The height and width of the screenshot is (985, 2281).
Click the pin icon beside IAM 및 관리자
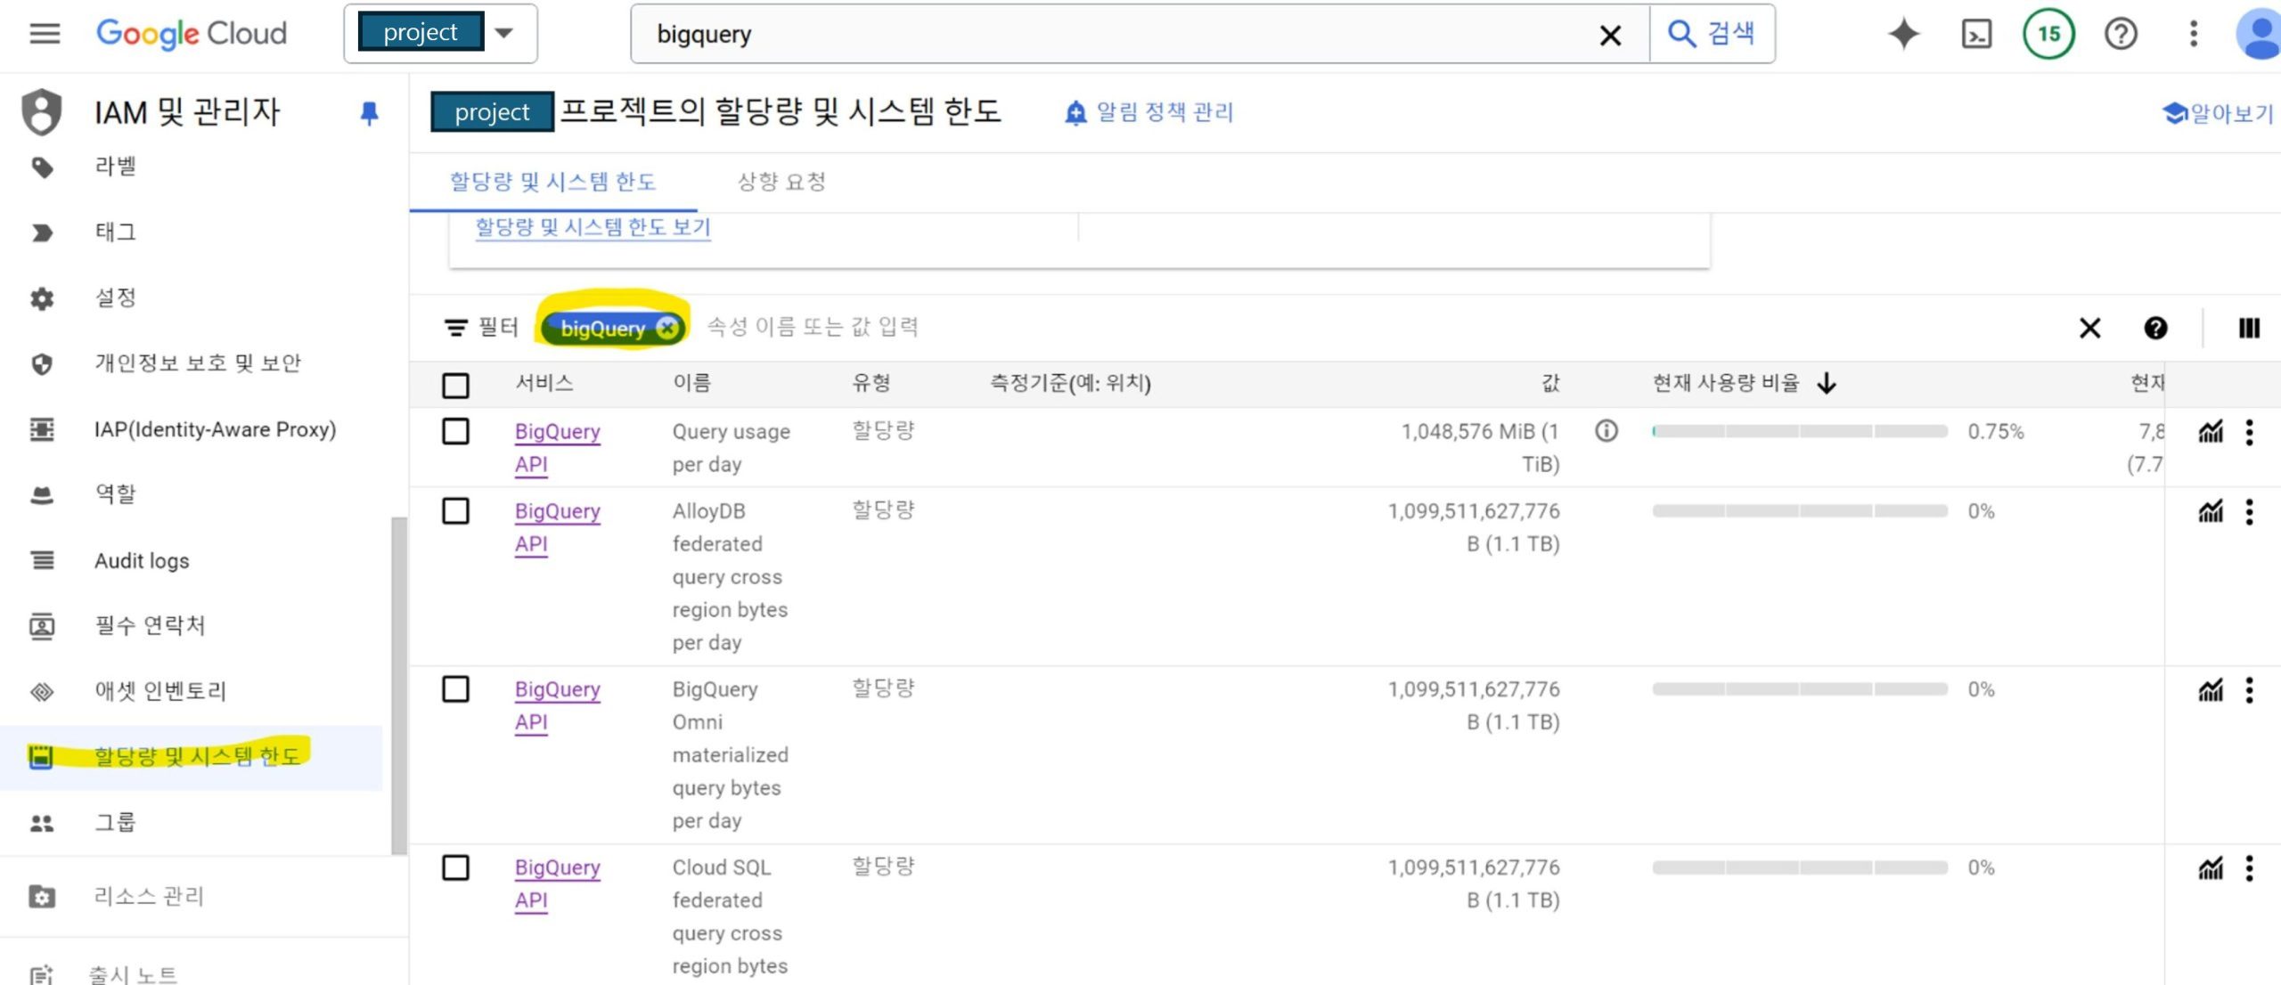point(369,113)
